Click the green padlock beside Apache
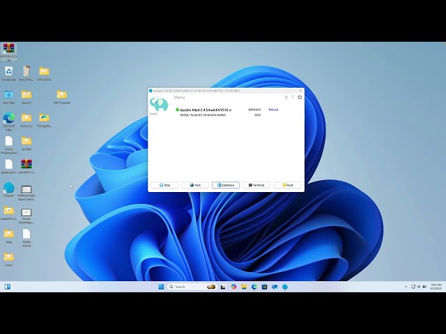The image size is (446, 334). point(177,109)
